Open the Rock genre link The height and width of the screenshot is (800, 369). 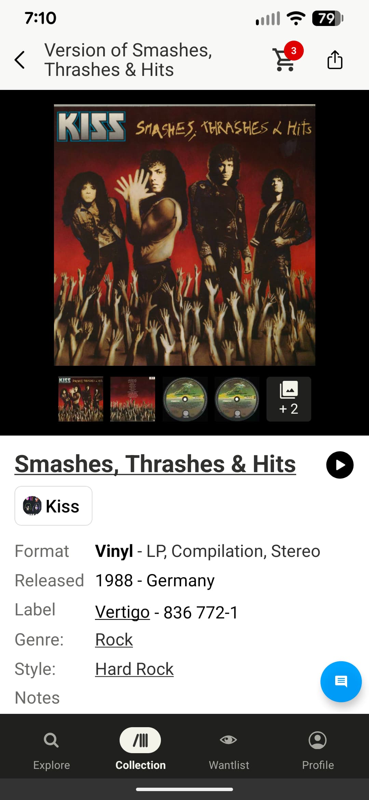tap(114, 639)
